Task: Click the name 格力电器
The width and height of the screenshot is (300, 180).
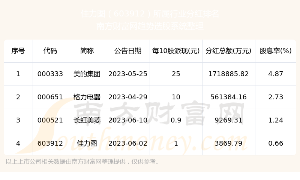Action: [x=87, y=97]
